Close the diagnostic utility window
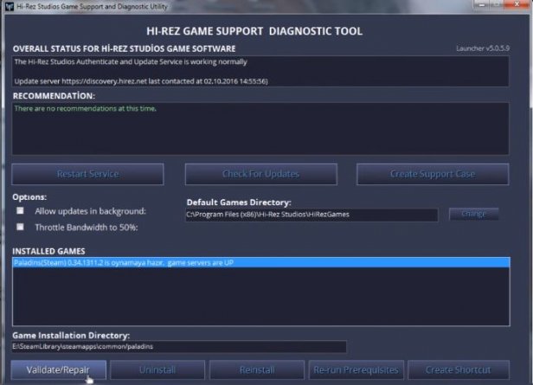The height and width of the screenshot is (385, 533). coord(517,4)
